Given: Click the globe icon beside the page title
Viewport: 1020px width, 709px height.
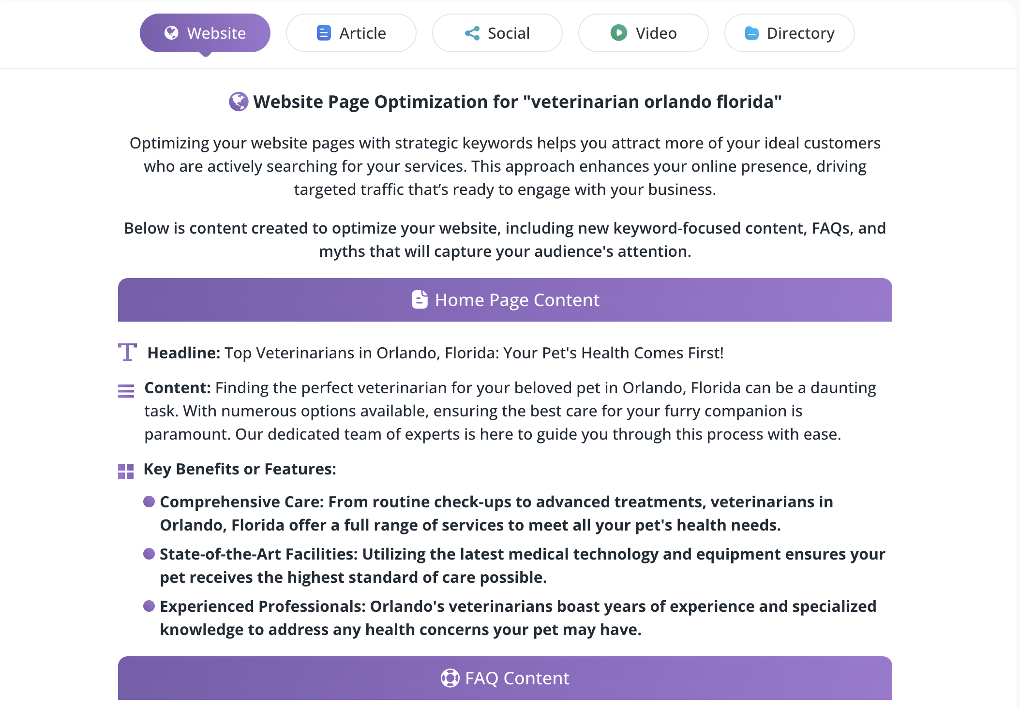Looking at the screenshot, I should [x=239, y=102].
